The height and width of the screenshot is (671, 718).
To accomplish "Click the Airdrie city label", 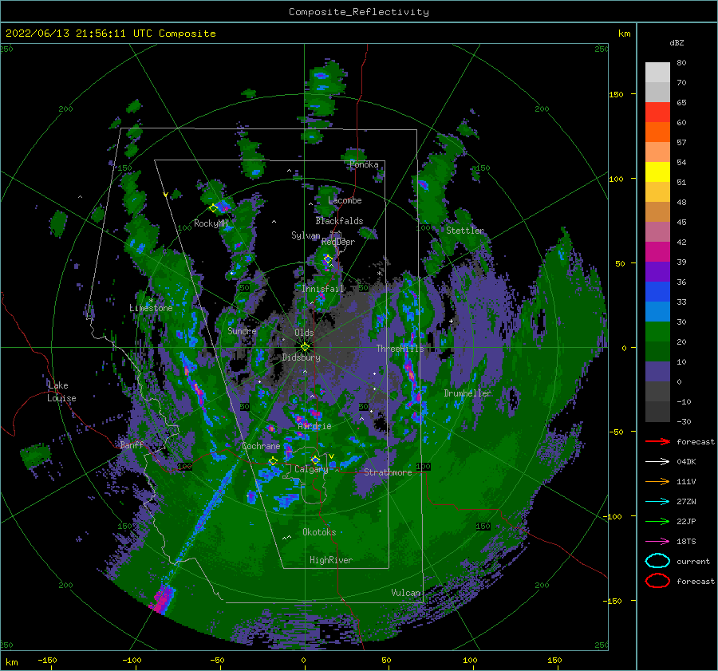I will pos(314,426).
